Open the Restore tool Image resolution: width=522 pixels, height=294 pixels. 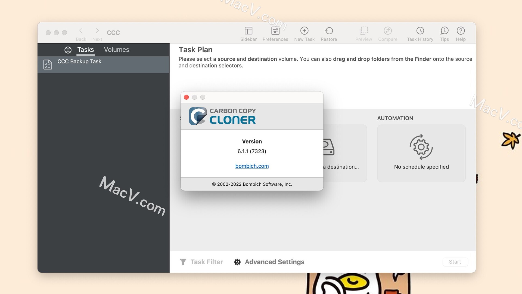(329, 33)
